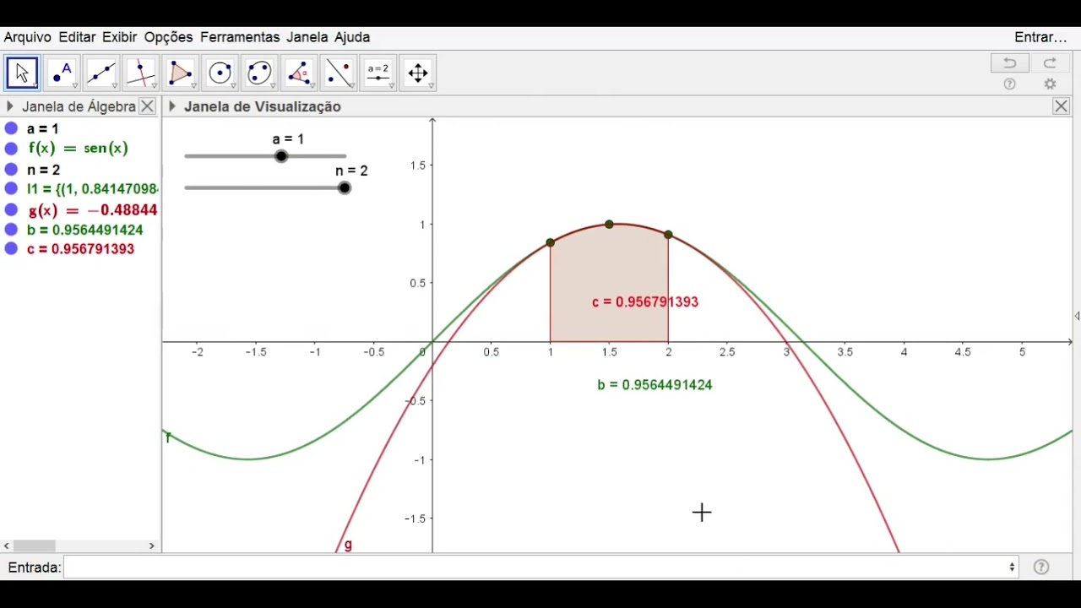
Task: Select the Circle with center tool
Action: pyautogui.click(x=220, y=73)
